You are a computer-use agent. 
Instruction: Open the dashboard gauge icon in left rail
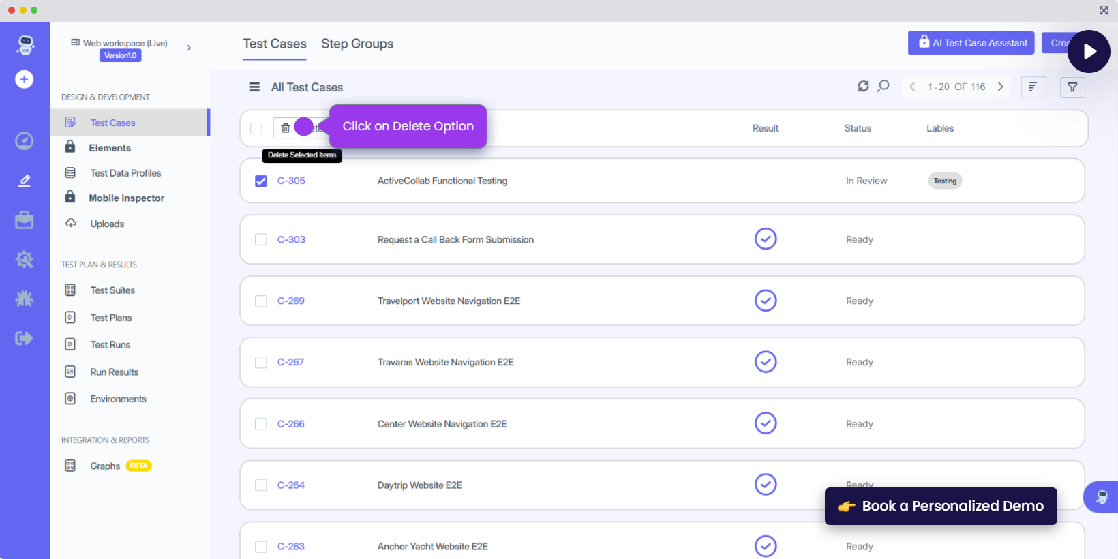coord(25,141)
